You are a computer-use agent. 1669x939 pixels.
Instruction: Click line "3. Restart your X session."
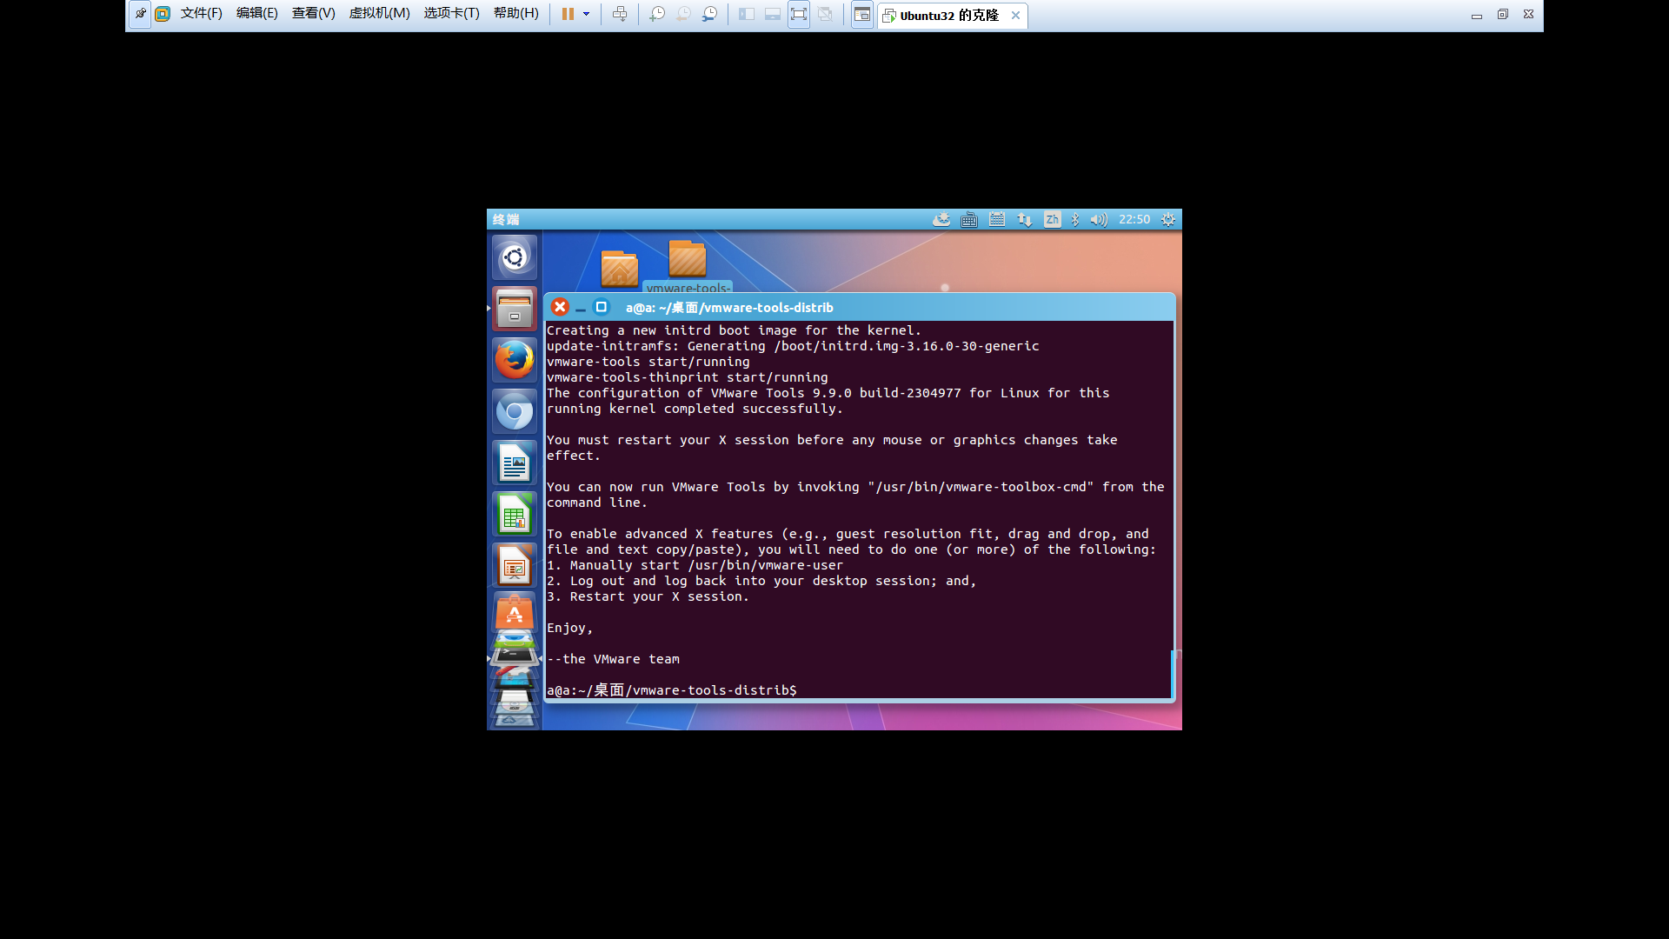point(648,596)
